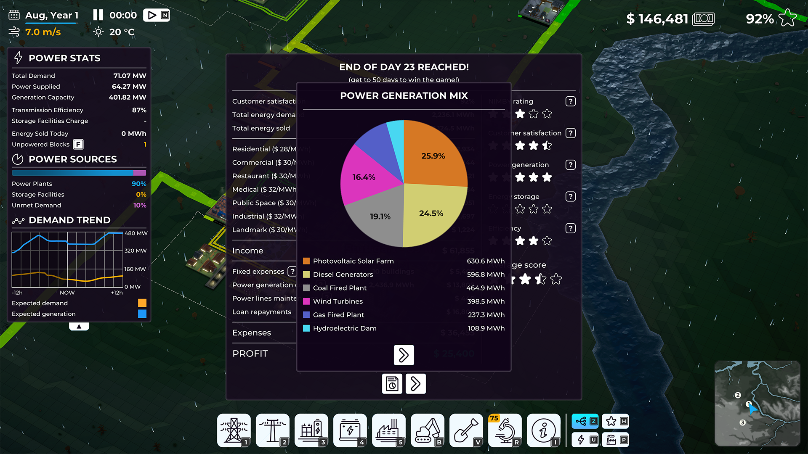Screen dimensions: 808x454
Task: Open the info panel icon
Action: 544,430
